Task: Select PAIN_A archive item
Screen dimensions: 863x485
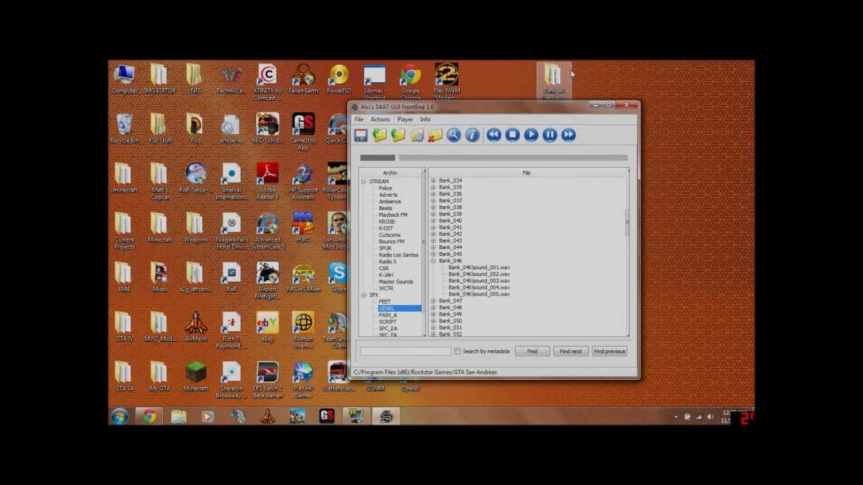Action: 388,315
